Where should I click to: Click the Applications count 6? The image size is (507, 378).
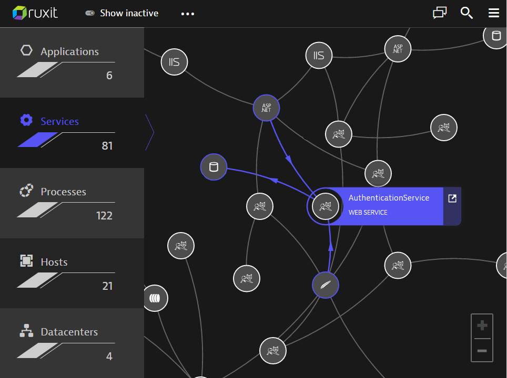[x=109, y=76]
